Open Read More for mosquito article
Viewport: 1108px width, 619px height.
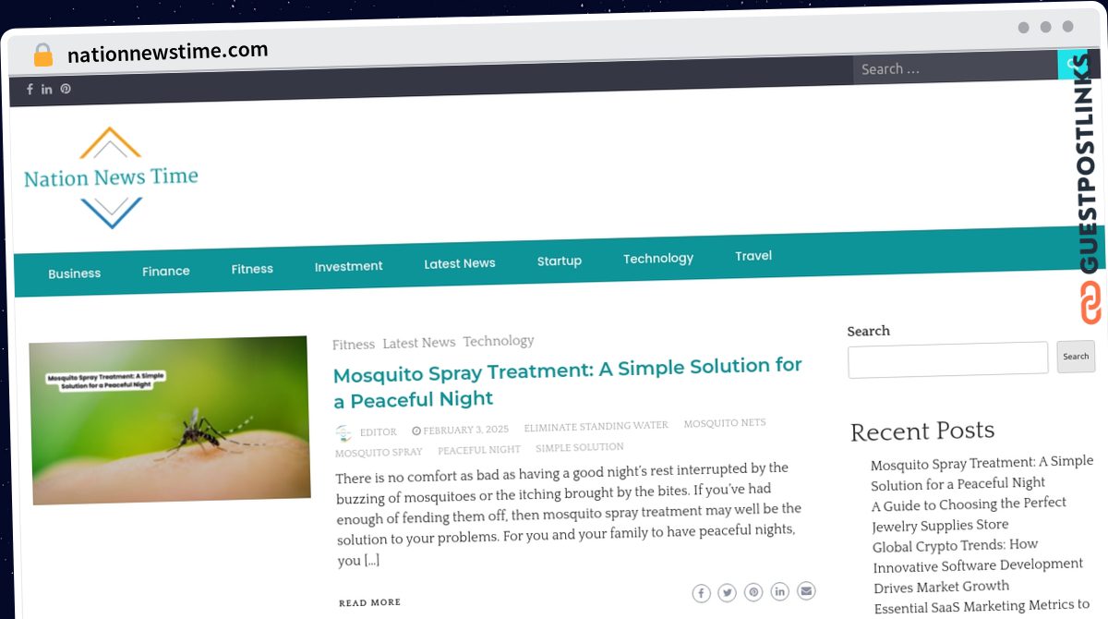(x=369, y=602)
